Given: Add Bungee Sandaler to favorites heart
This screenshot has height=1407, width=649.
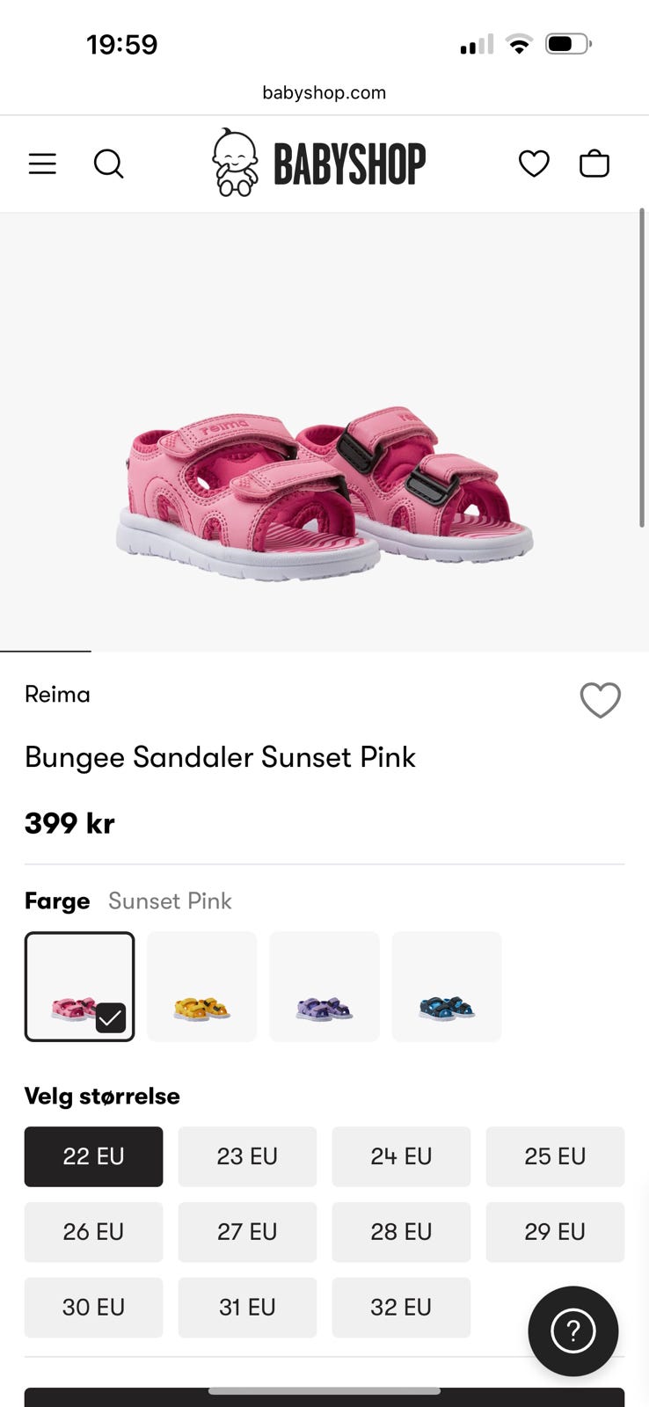Looking at the screenshot, I should (x=601, y=700).
